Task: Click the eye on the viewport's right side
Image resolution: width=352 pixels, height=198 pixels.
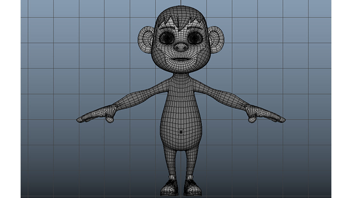Action: [195, 38]
